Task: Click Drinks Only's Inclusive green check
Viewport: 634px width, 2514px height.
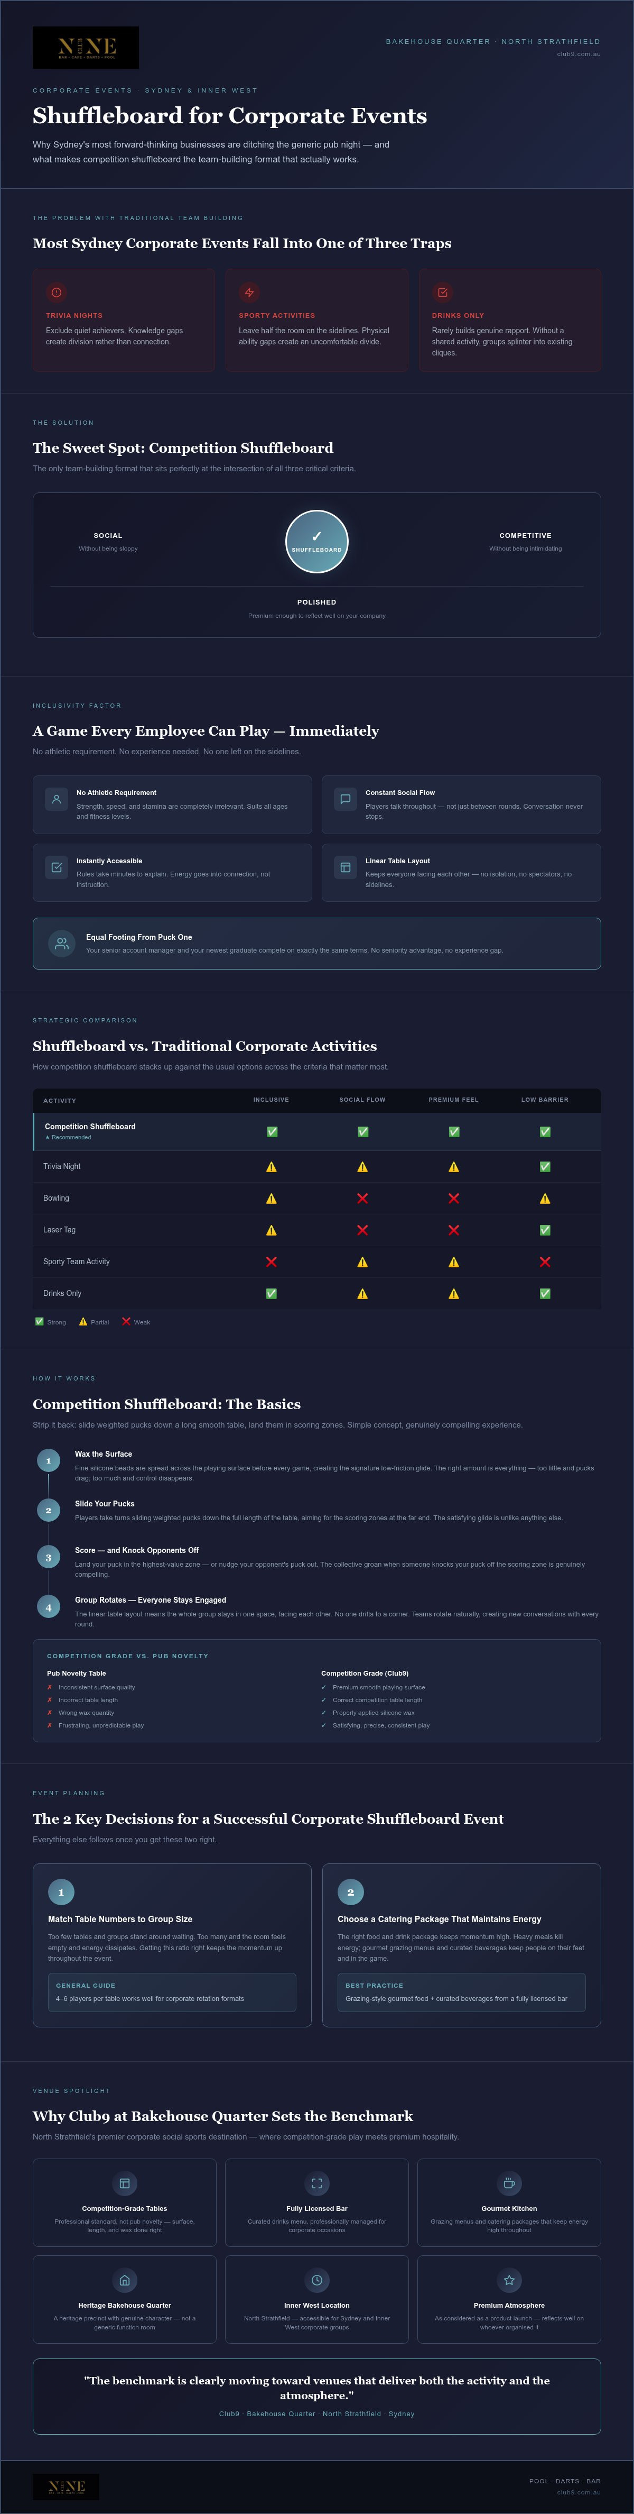Action: 271,1293
